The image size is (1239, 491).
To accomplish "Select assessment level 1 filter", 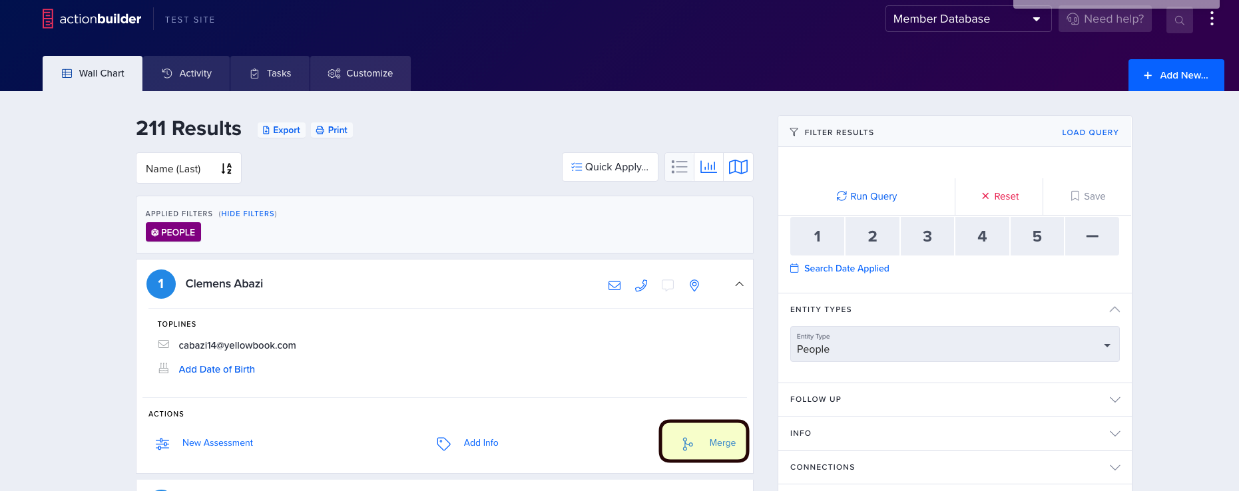I will click(x=818, y=236).
